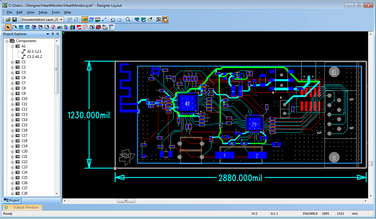Image resolution: width=376 pixels, height=219 pixels.
Task: Open the Tools menu
Action: point(55,12)
